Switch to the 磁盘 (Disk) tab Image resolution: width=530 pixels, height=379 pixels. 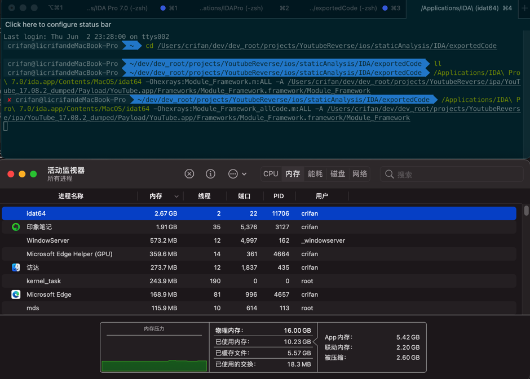pyautogui.click(x=337, y=173)
